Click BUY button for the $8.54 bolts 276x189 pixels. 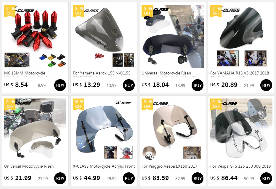60,85
